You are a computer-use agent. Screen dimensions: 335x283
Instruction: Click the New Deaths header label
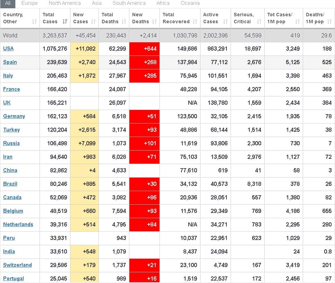point(140,18)
